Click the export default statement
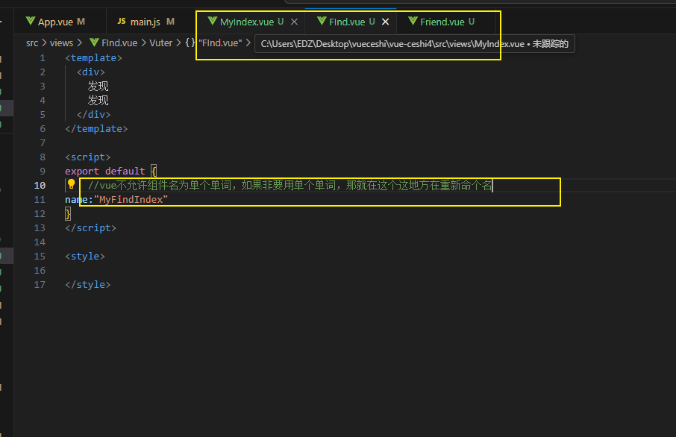This screenshot has width=676, height=437. tap(104, 171)
